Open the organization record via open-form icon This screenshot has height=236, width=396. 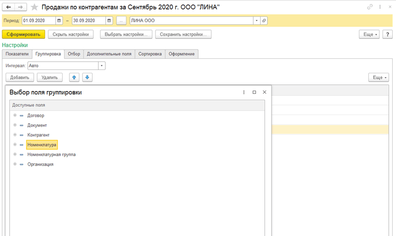tap(264, 21)
